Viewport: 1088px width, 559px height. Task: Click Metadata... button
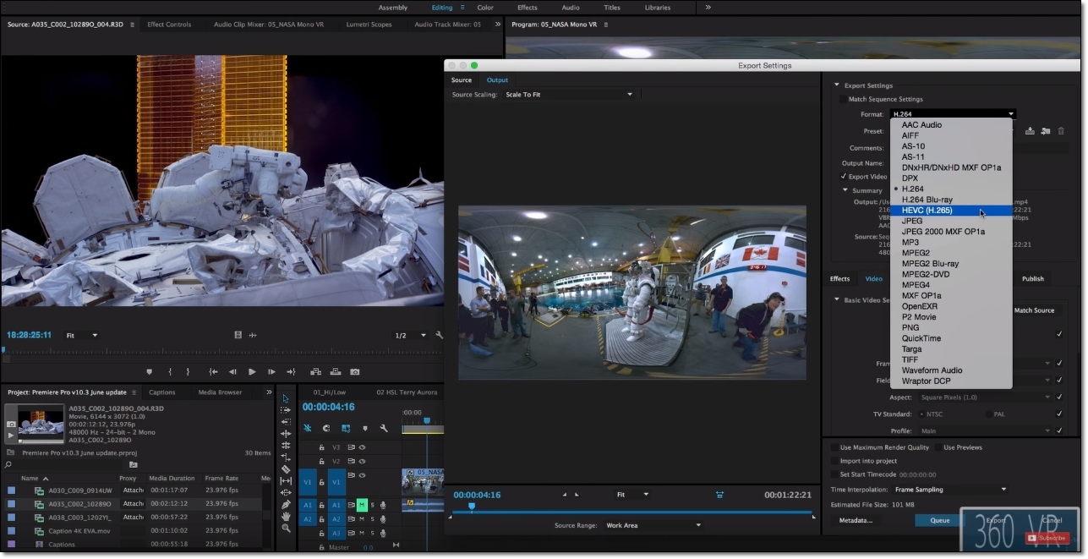pos(856,521)
